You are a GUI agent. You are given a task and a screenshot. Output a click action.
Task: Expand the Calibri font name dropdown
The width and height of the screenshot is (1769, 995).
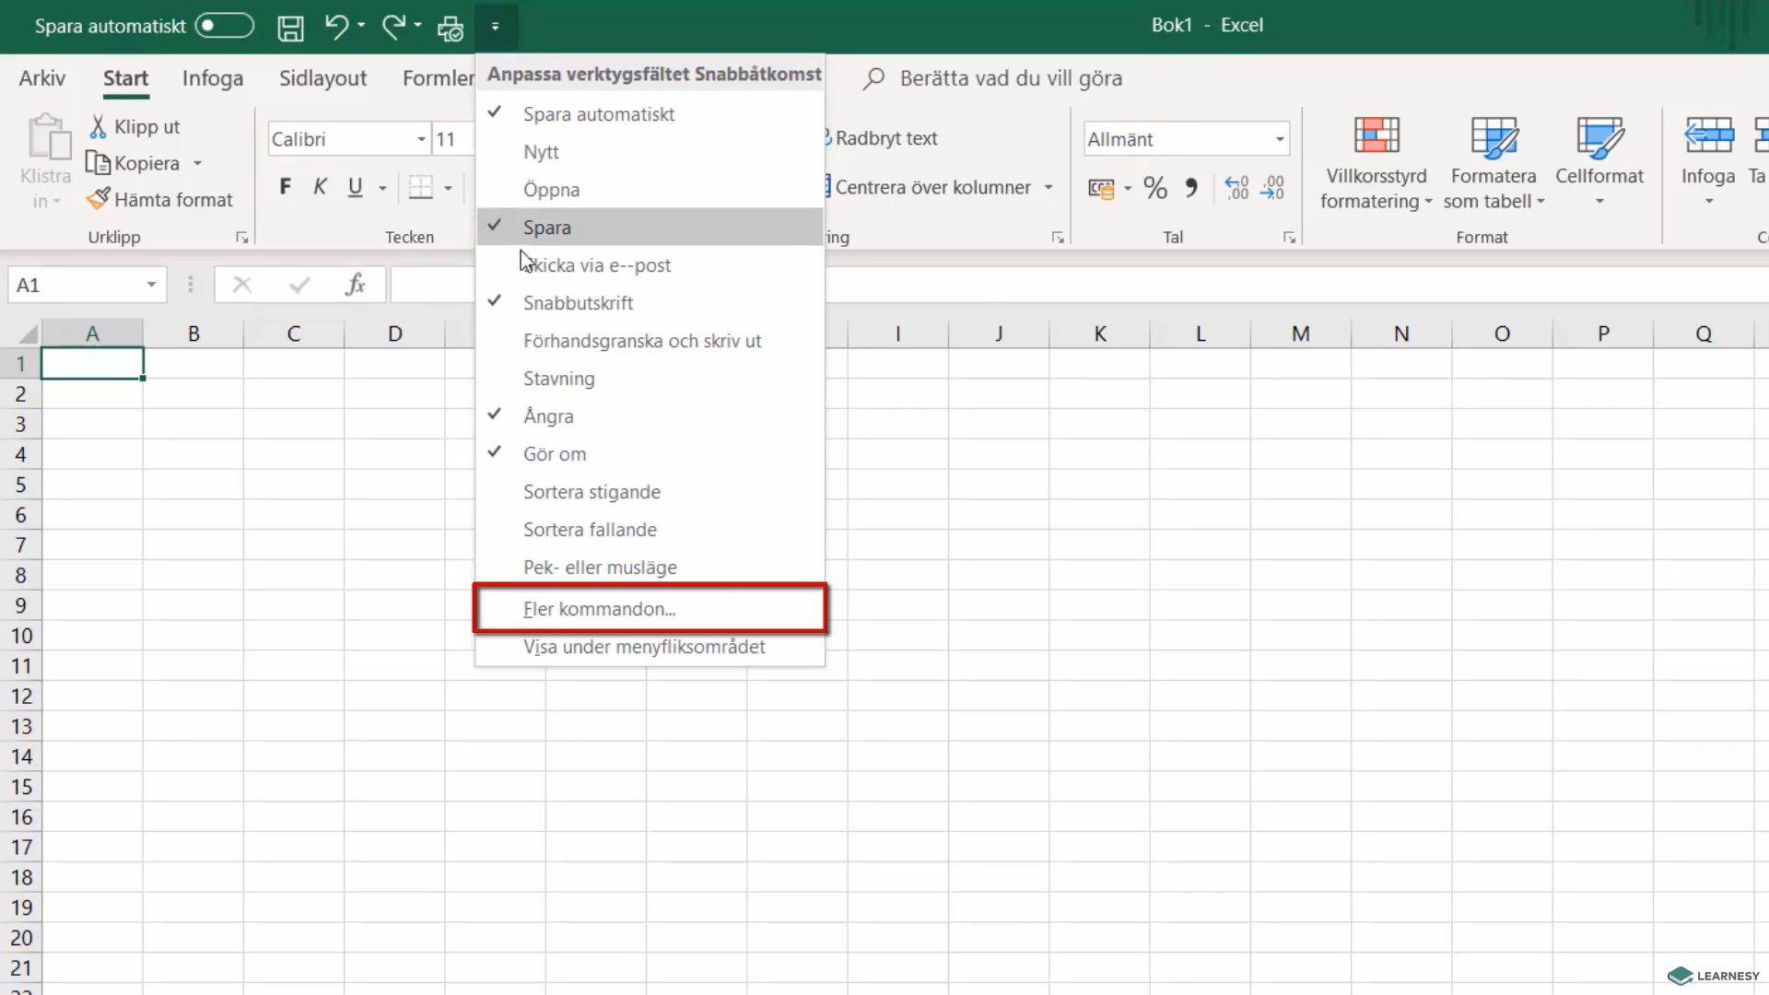(x=421, y=139)
